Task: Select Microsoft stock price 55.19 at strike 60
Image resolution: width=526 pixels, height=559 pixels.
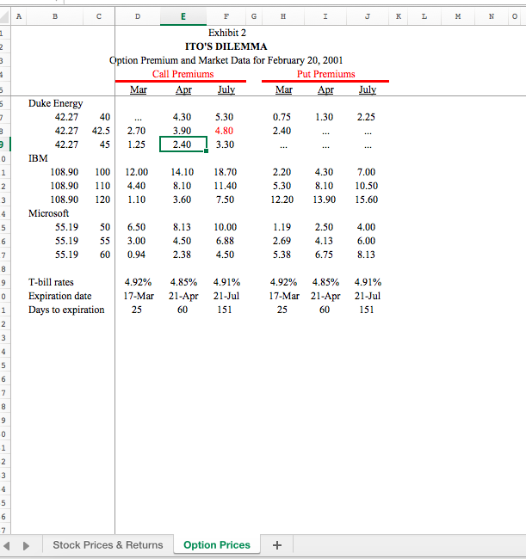Action: click(67, 255)
